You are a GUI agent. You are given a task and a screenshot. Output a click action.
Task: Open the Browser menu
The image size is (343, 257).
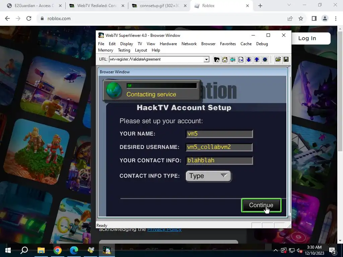click(208, 44)
